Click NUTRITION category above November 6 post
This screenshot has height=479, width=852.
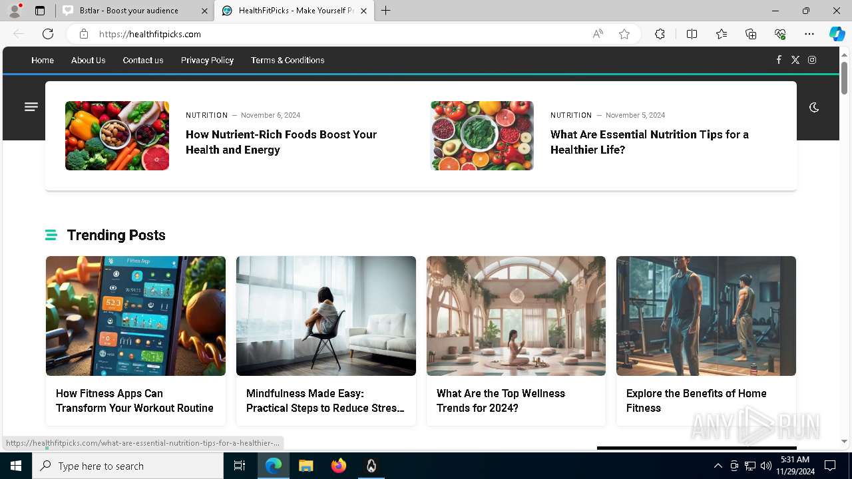click(x=206, y=115)
